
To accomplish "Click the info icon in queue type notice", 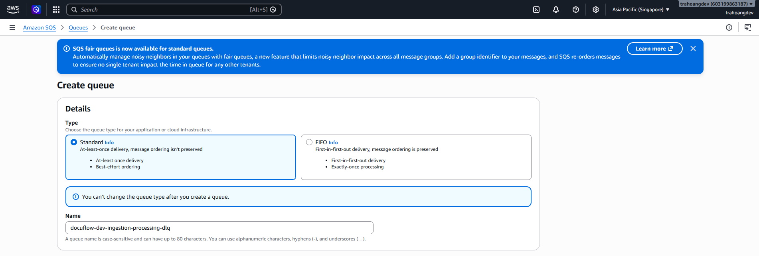I will 76,197.
